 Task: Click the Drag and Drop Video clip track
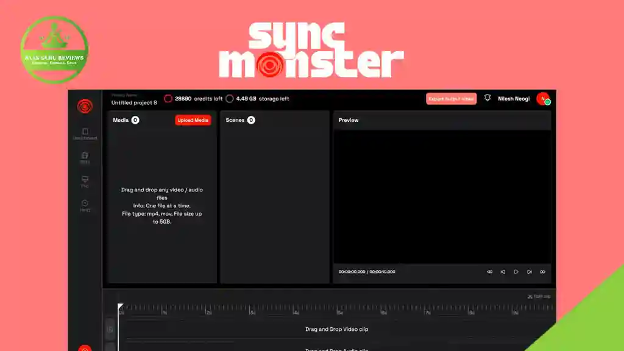(x=336, y=329)
